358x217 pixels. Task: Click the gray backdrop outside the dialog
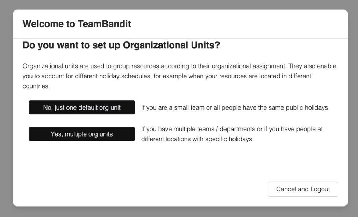pos(352,105)
